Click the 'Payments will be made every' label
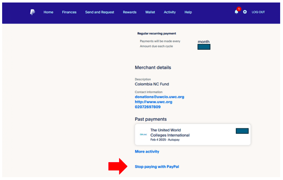This screenshot has height=180, width=283. pos(160,41)
